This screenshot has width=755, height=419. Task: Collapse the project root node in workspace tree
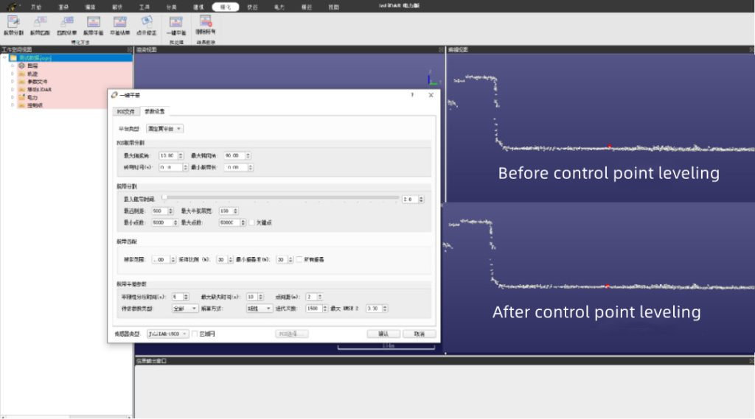pos(5,57)
